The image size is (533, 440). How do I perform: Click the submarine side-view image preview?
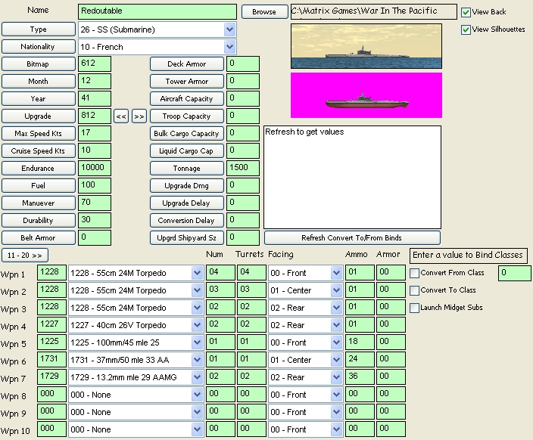(x=366, y=46)
